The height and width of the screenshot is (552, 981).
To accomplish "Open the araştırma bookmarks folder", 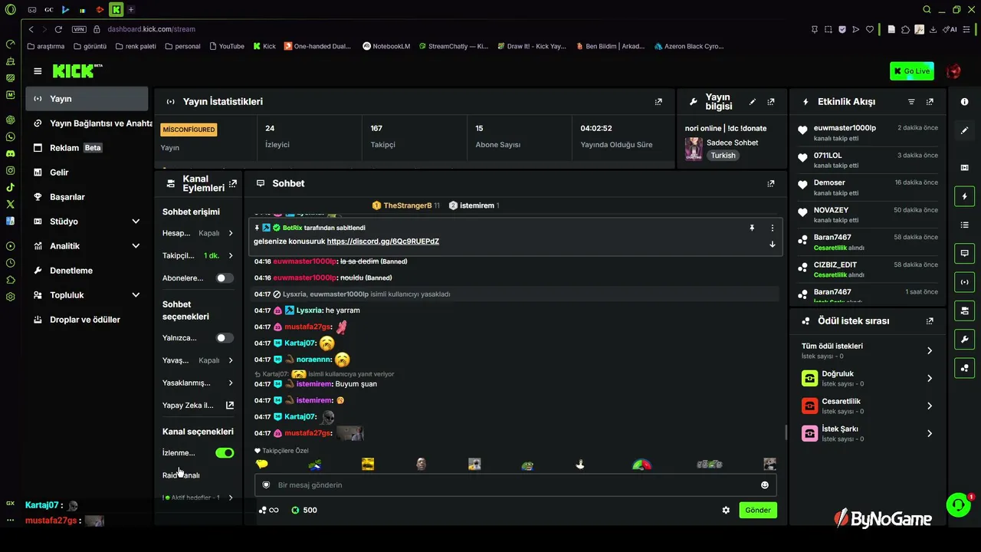I will coord(46,46).
